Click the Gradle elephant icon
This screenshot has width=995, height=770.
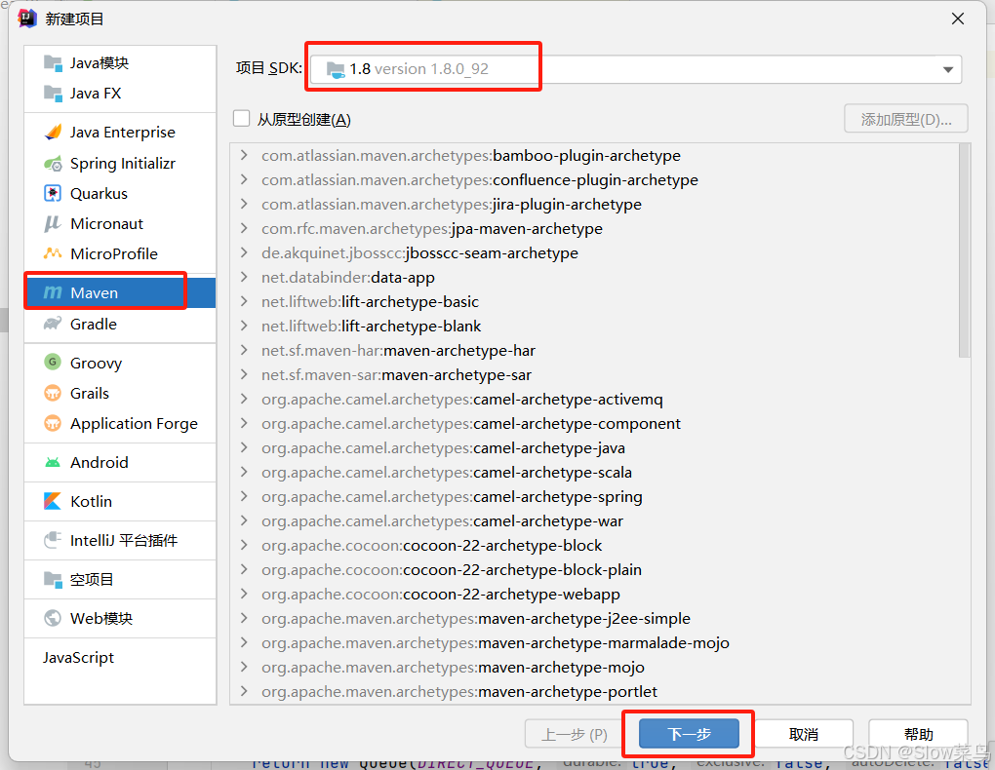[53, 325]
